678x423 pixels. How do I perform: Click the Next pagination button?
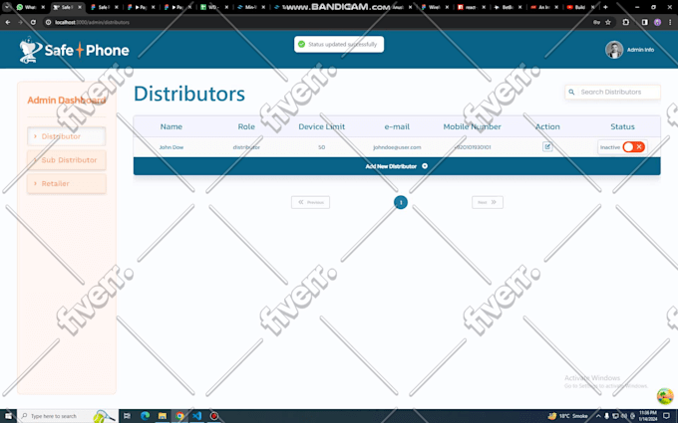coord(488,202)
